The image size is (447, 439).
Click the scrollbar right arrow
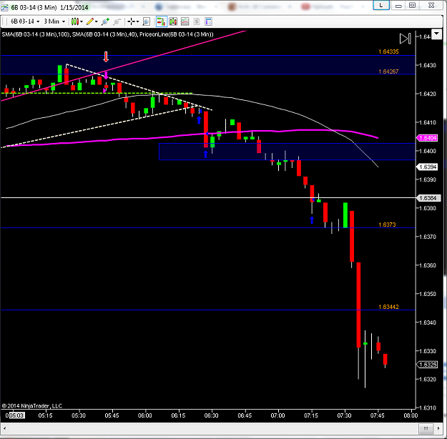pos(438,428)
